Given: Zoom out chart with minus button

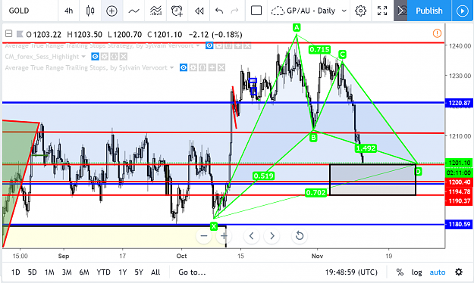Looking at the screenshot, I should pyautogui.click(x=204, y=235).
